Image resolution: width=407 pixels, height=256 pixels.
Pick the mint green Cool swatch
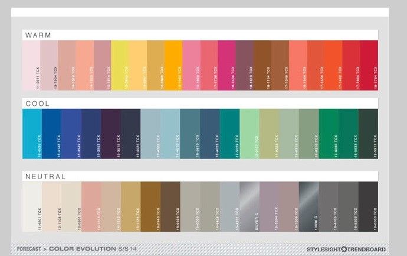click(250, 134)
